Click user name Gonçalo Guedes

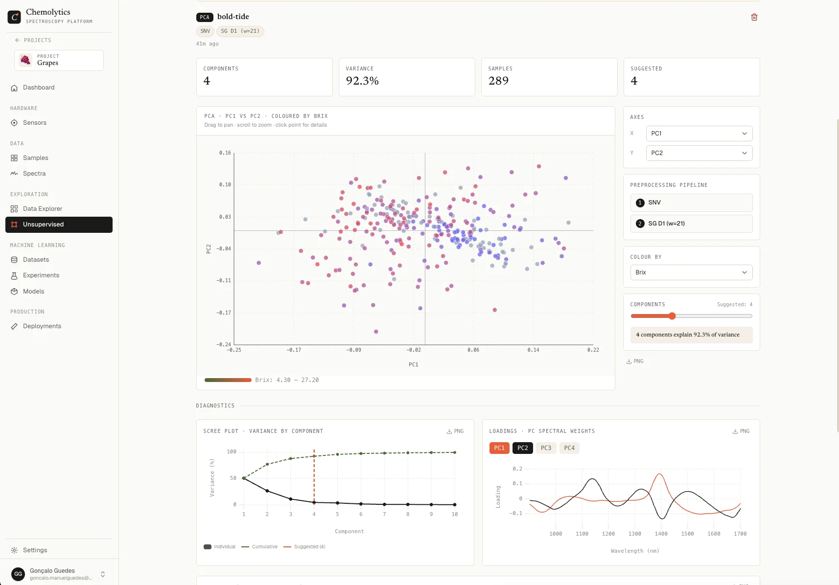click(x=52, y=571)
